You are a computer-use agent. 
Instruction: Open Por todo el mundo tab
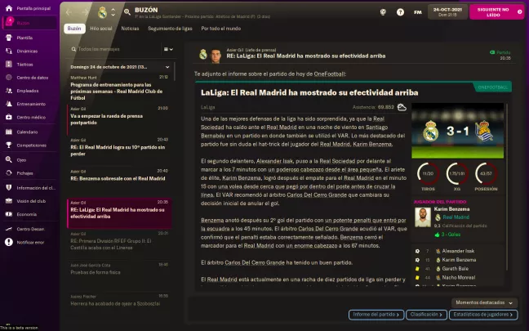(x=221, y=29)
